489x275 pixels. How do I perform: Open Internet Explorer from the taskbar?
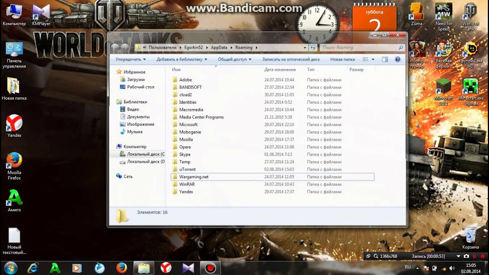pyautogui.click(x=34, y=268)
